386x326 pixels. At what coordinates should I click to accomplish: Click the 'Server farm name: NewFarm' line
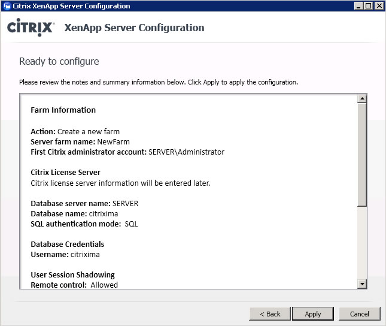80,142
